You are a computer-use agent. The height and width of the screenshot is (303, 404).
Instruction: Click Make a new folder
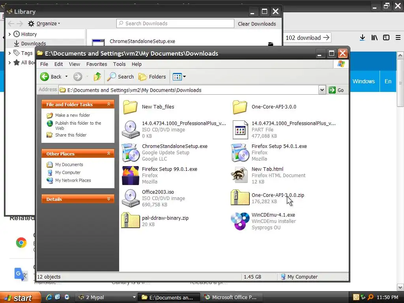(73, 115)
